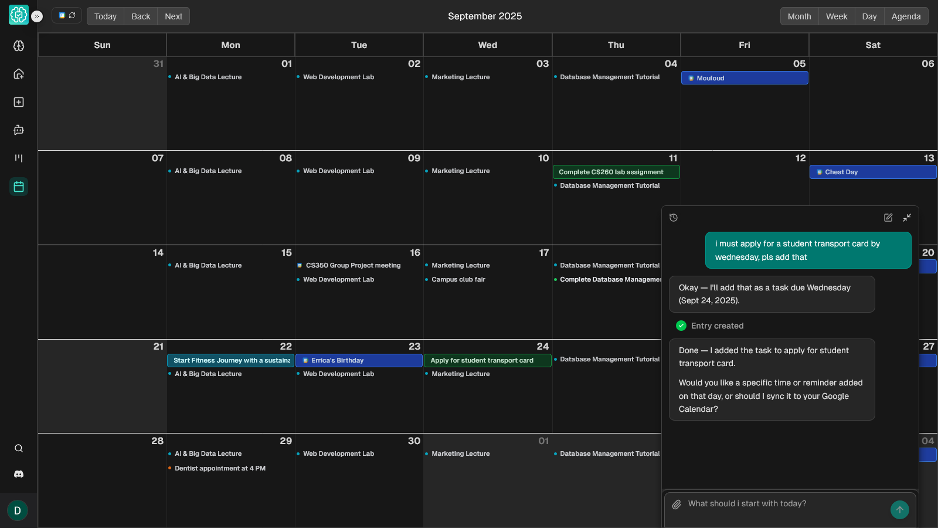Collapse the chat panel with minimize arrows

(907, 218)
